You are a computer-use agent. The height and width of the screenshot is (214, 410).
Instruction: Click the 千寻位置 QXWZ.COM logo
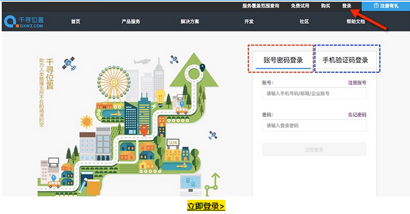pos(24,22)
